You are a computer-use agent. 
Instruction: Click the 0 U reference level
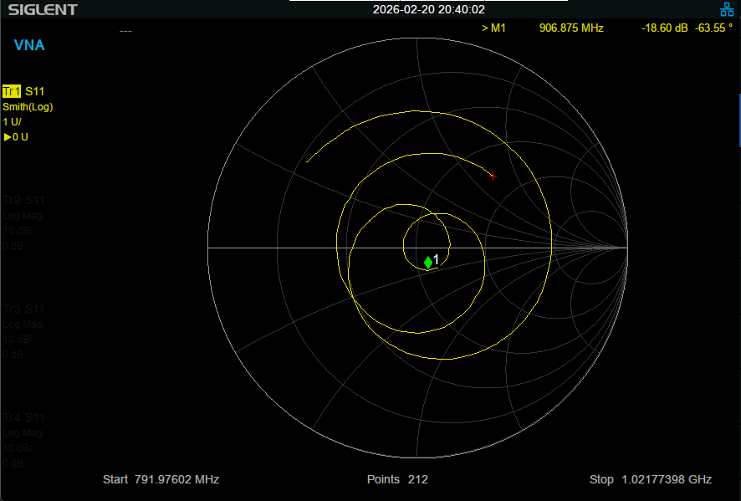pos(16,137)
